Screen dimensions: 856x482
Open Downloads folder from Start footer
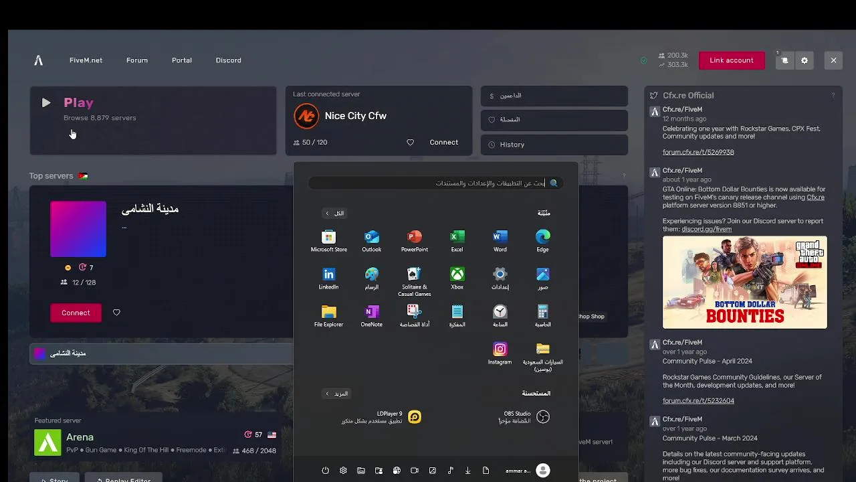(468, 471)
